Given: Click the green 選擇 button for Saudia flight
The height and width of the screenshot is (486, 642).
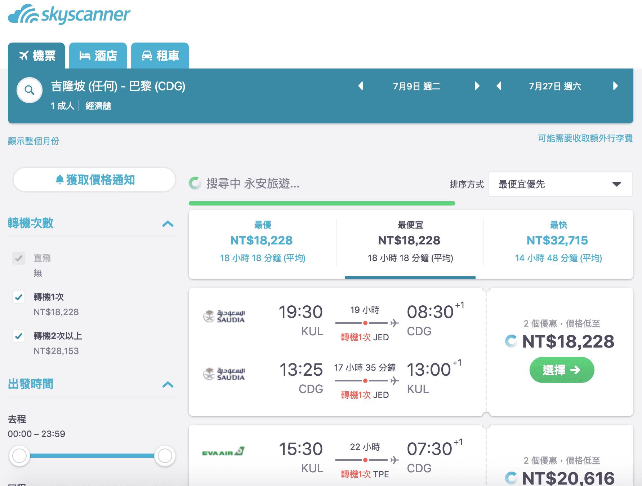Looking at the screenshot, I should (562, 370).
